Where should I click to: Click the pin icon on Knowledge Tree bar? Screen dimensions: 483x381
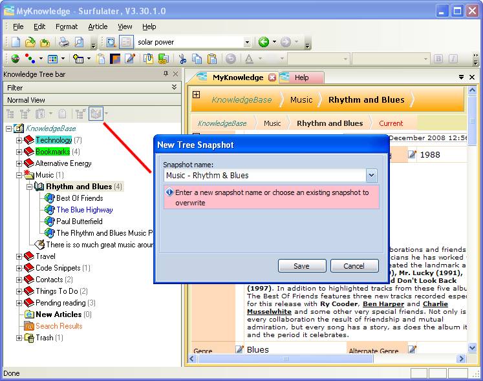point(166,73)
